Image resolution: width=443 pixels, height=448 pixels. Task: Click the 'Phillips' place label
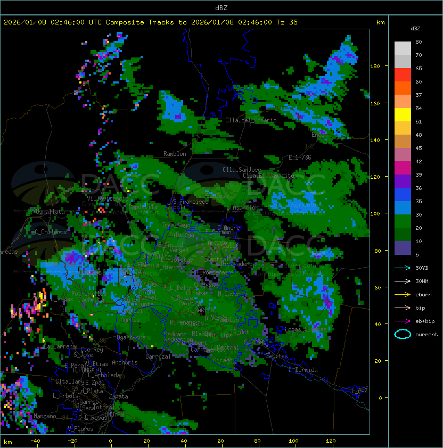click(219, 335)
